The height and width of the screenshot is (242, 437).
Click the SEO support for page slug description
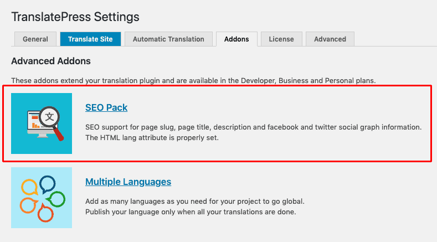(x=253, y=127)
